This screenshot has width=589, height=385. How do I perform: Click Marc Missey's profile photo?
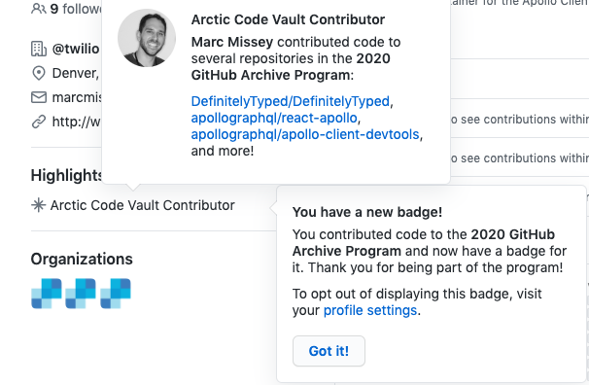pos(147,38)
